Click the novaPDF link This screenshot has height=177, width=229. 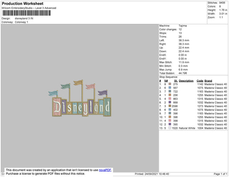tap(105, 170)
